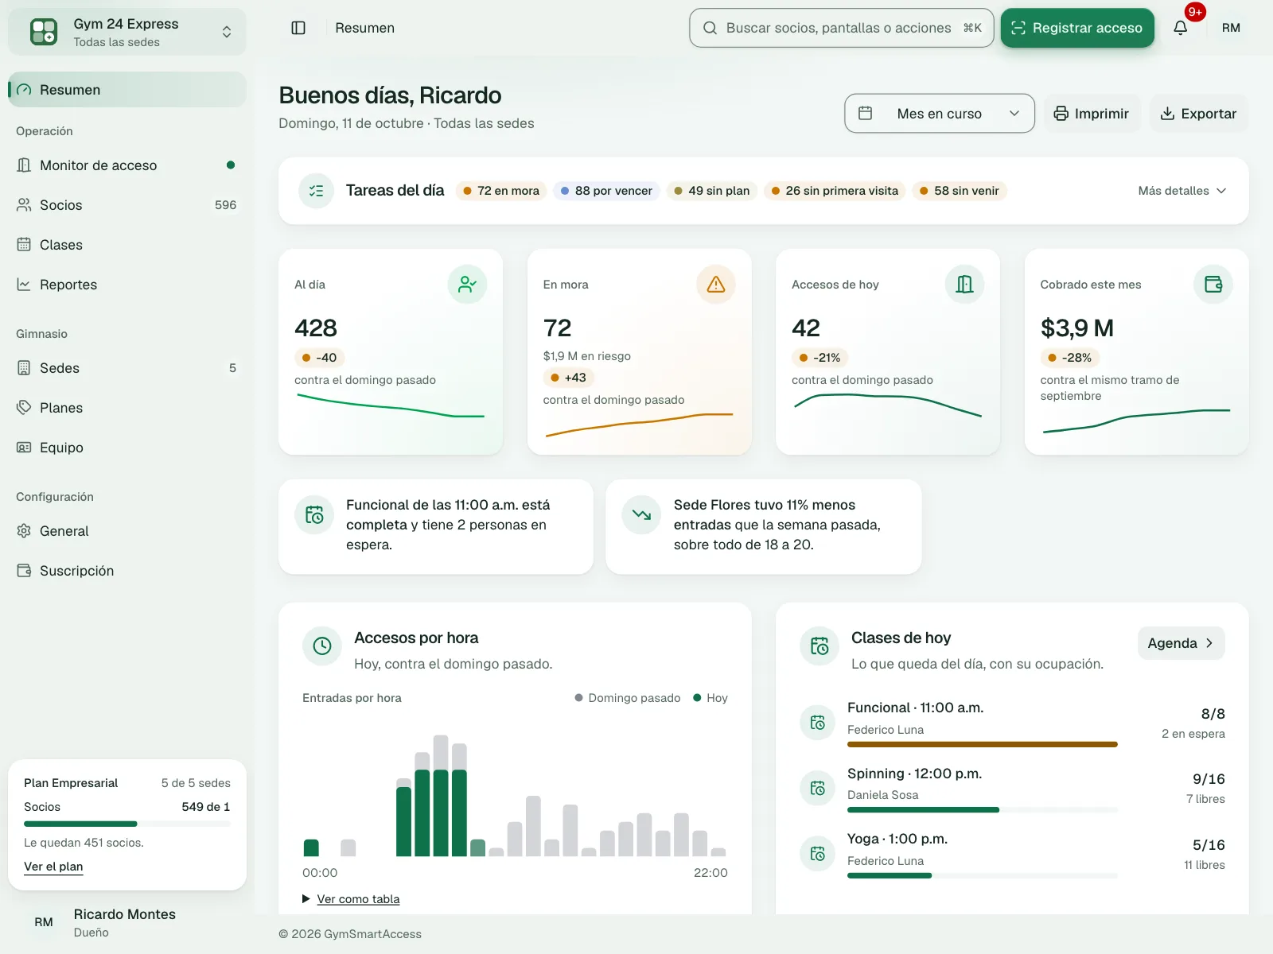Screen dimensions: 1273x954
Task: Open the Ver el plan link
Action: pyautogui.click(x=53, y=867)
